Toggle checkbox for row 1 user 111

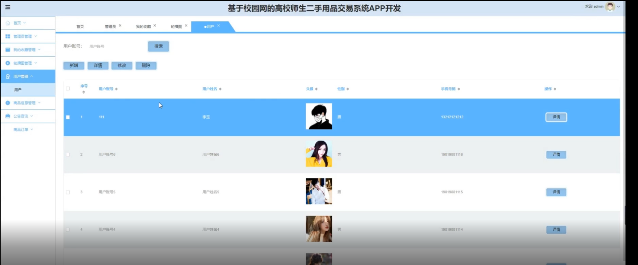[68, 117]
